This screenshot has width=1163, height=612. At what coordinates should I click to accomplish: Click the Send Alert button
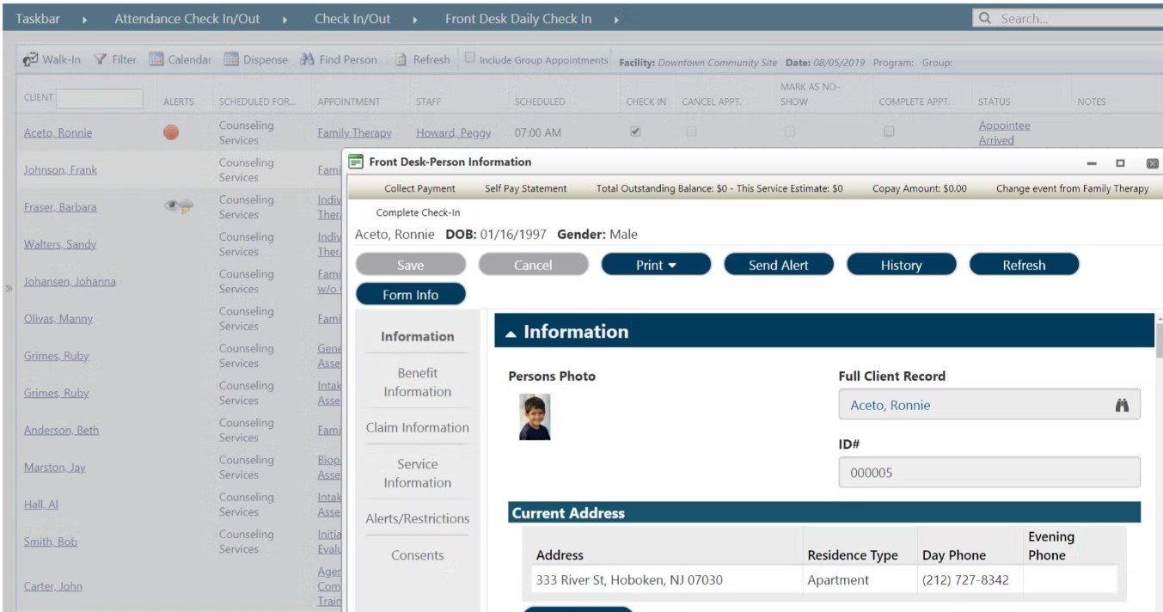tap(779, 265)
